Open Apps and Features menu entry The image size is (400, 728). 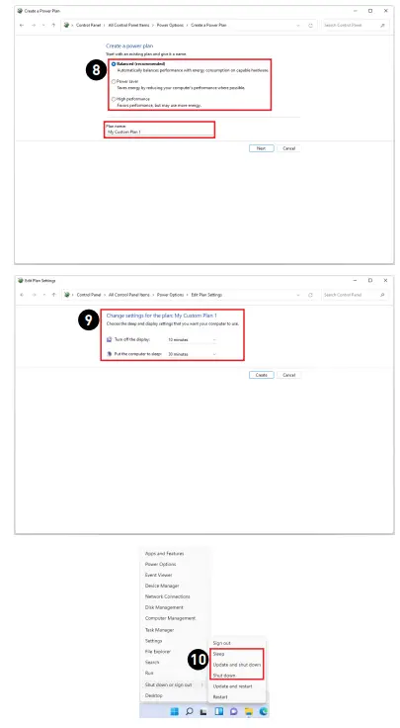coord(165,554)
